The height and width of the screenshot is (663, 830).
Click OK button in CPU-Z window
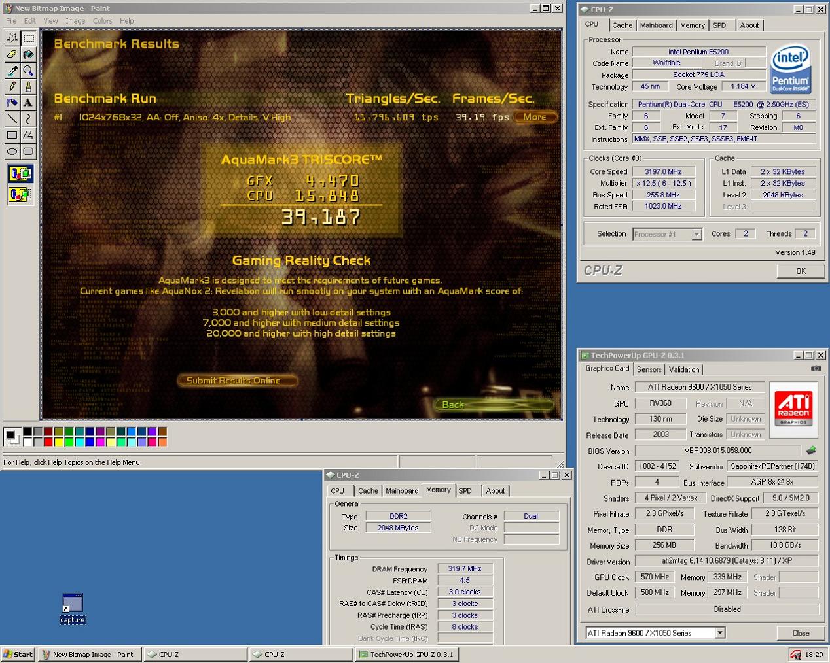point(801,271)
